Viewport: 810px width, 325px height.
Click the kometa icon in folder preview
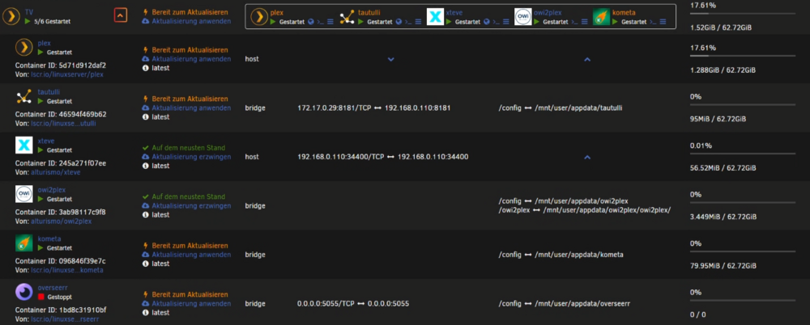tap(602, 16)
